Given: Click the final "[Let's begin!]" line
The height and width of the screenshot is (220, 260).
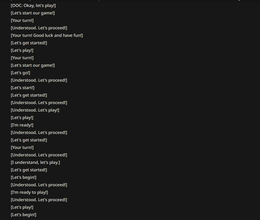Looking at the screenshot, I should pyautogui.click(x=24, y=215).
